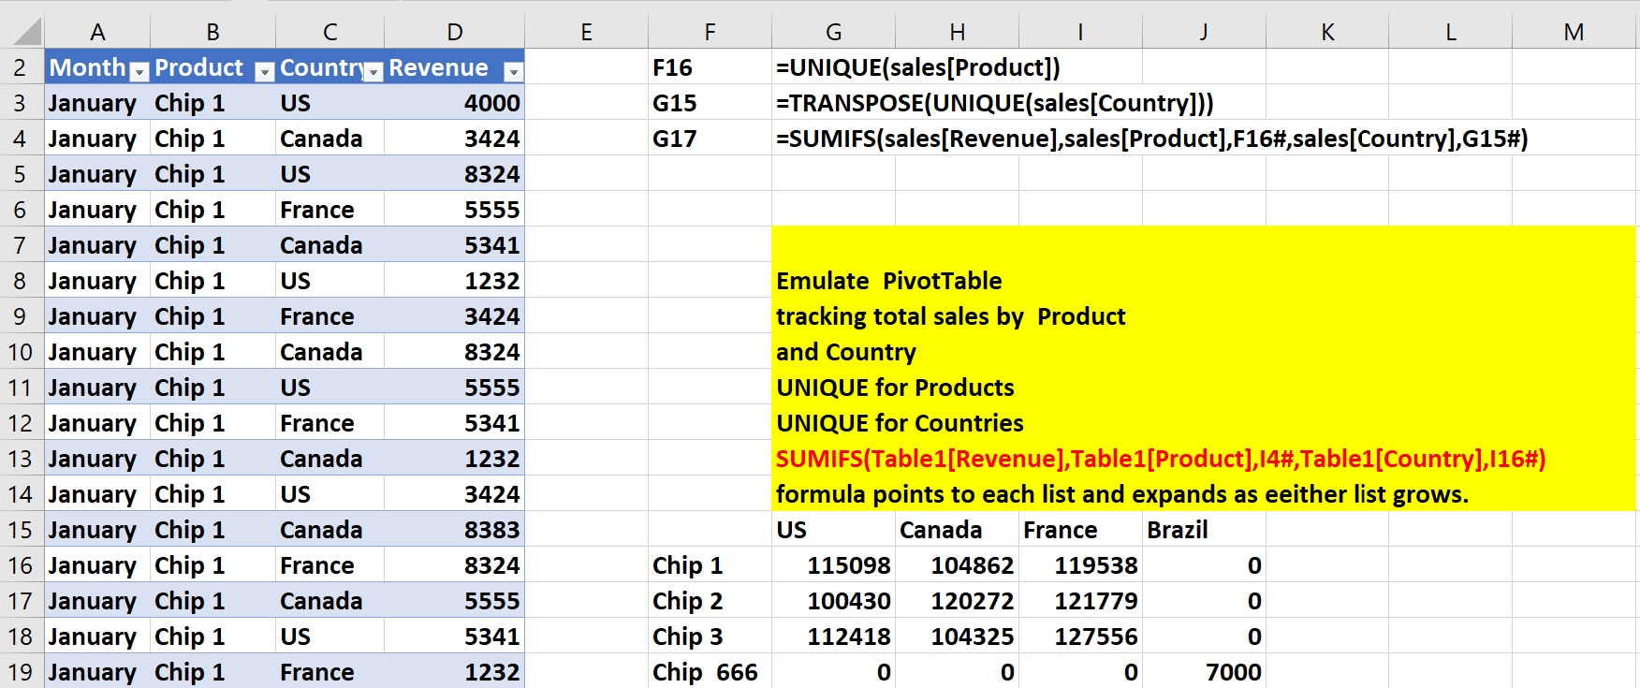Click the Revenue value 4000 cell
The image size is (1640, 688).
pyautogui.click(x=491, y=103)
